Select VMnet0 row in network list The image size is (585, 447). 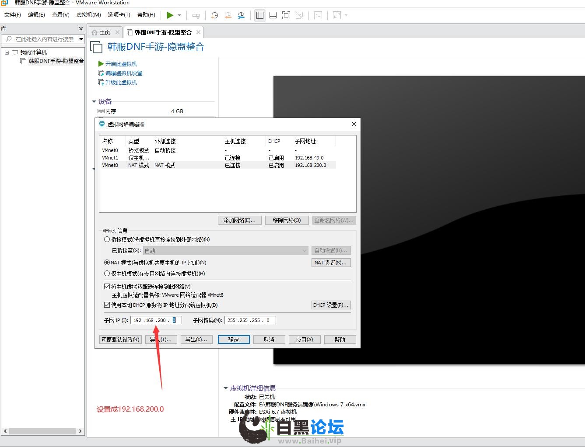point(217,150)
